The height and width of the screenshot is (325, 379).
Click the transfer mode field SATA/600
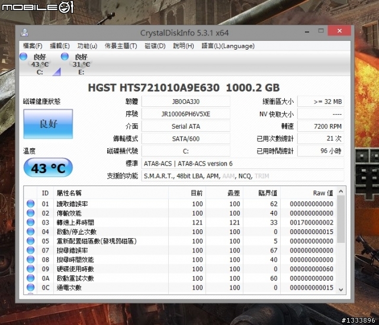pyautogui.click(x=185, y=139)
